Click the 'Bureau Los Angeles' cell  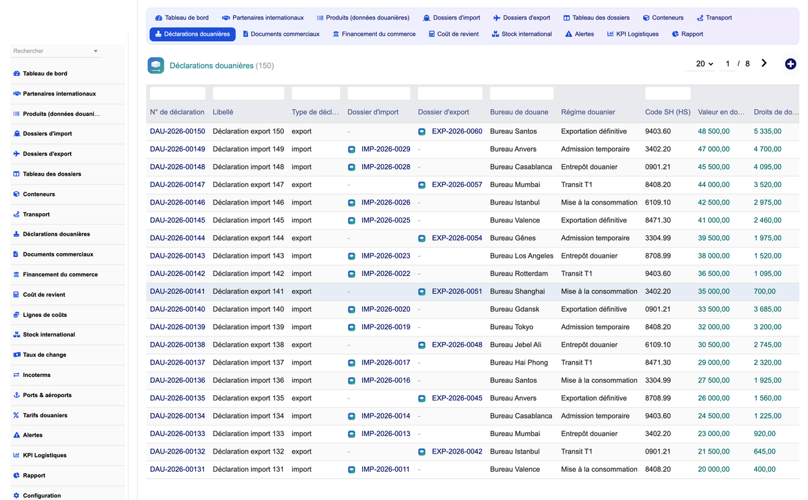pyautogui.click(x=522, y=256)
